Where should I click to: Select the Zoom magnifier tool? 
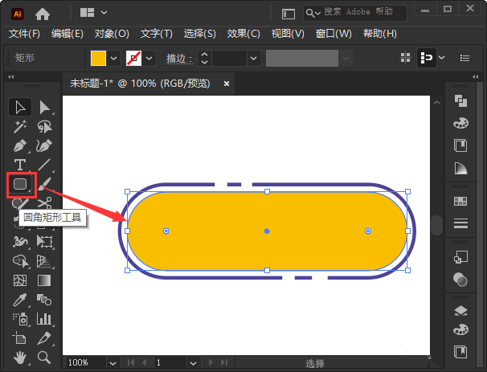click(x=44, y=357)
